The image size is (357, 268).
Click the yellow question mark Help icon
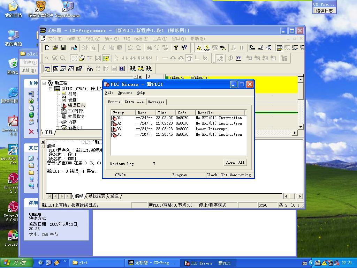pyautogui.click(x=176, y=47)
